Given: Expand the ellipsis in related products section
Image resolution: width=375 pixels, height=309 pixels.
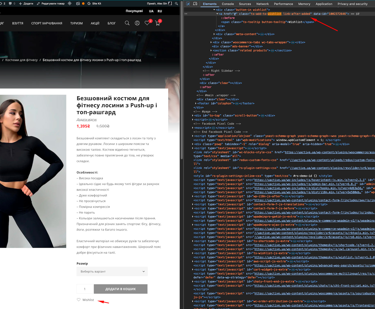Looking at the screenshot, I should pos(272,51).
